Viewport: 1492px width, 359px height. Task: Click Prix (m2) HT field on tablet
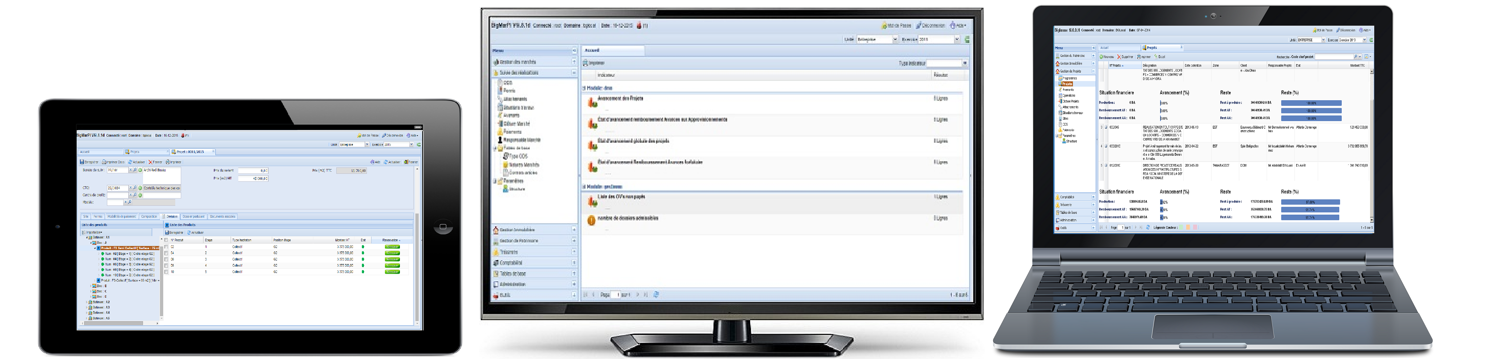[x=253, y=178]
